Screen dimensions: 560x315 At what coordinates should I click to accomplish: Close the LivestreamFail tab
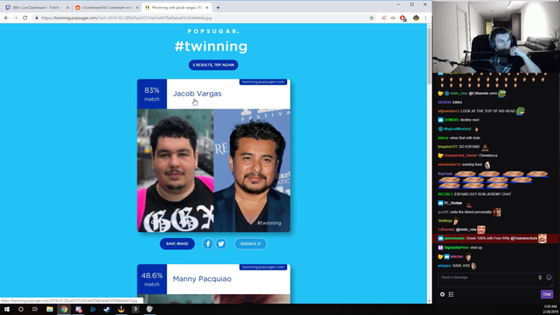pyautogui.click(x=137, y=8)
